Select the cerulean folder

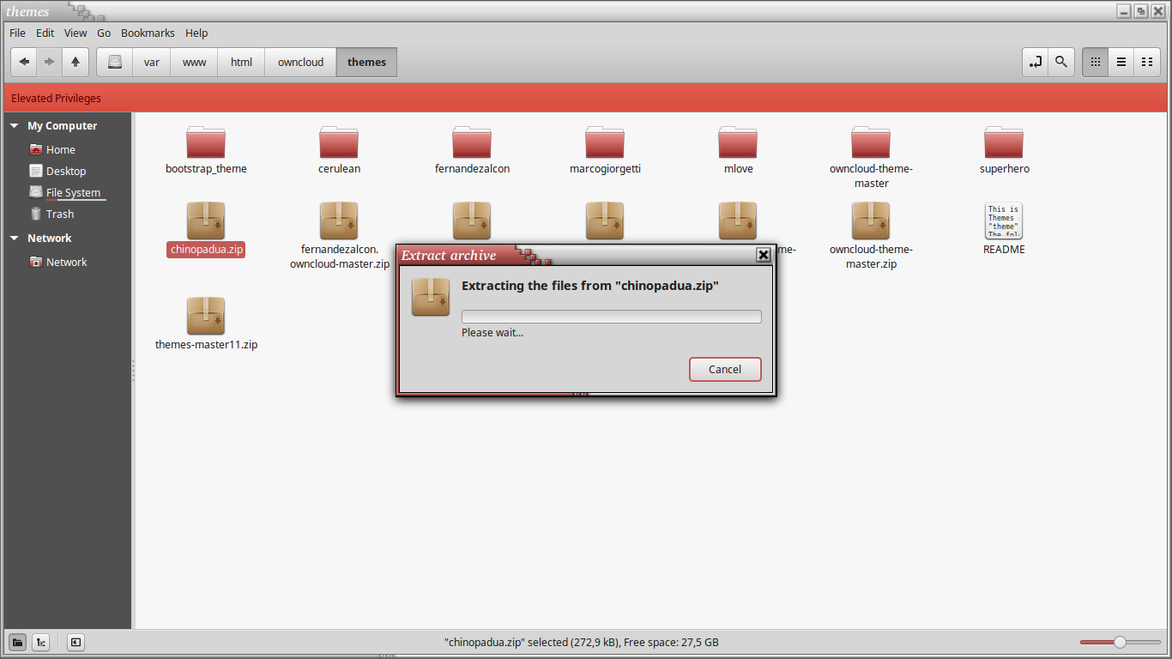coord(339,149)
